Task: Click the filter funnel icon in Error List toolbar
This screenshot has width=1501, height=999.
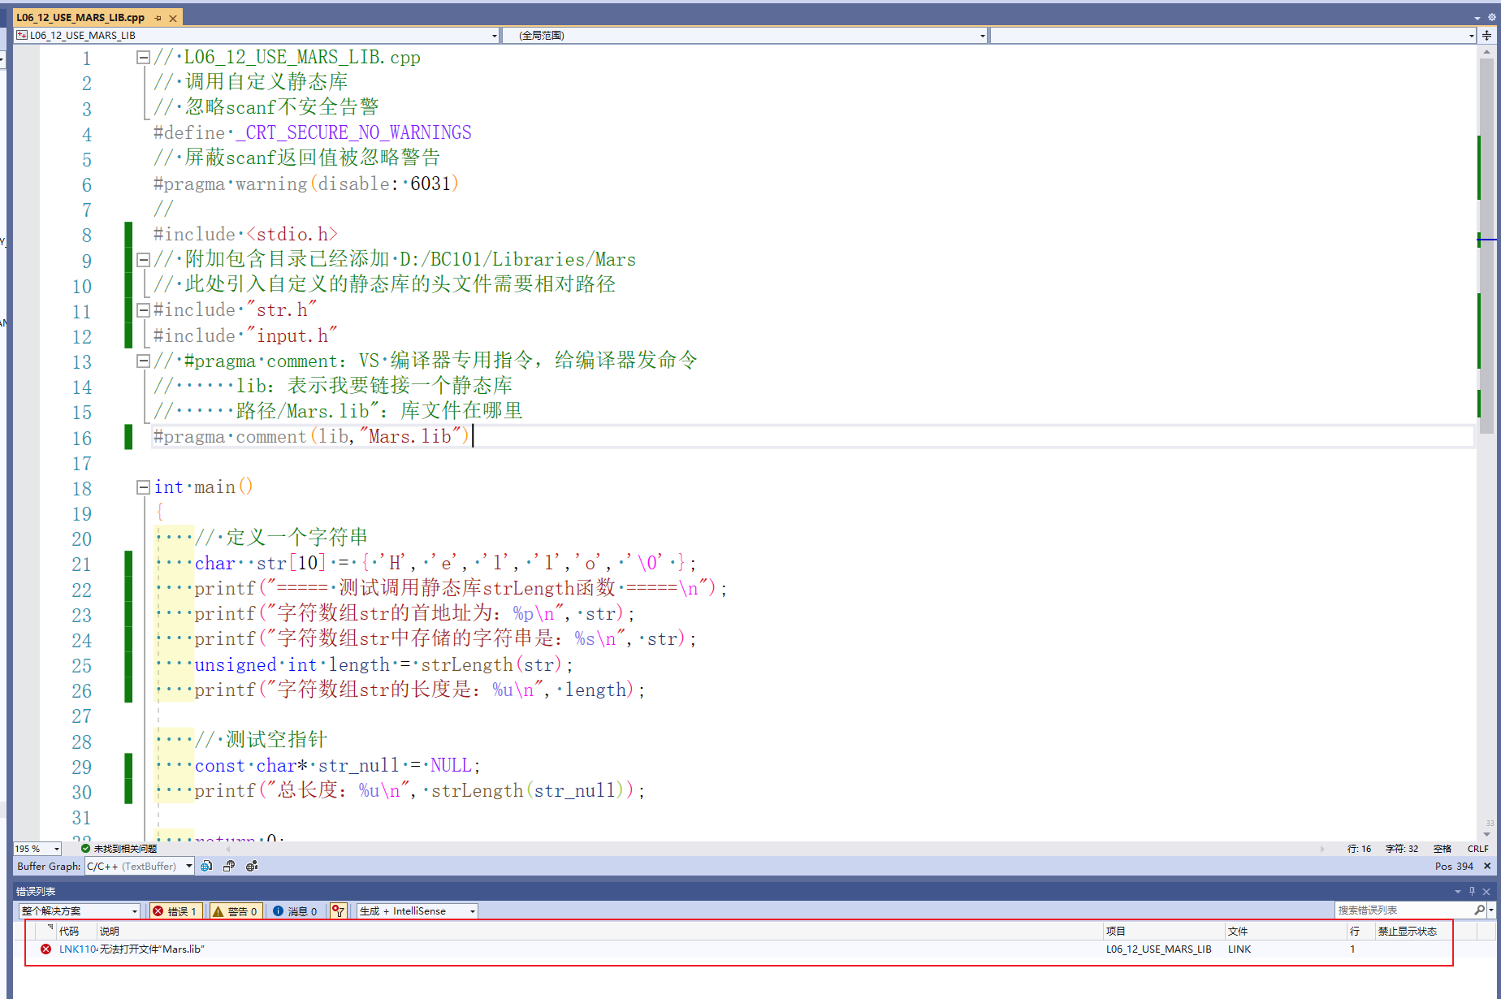Action: (x=338, y=910)
